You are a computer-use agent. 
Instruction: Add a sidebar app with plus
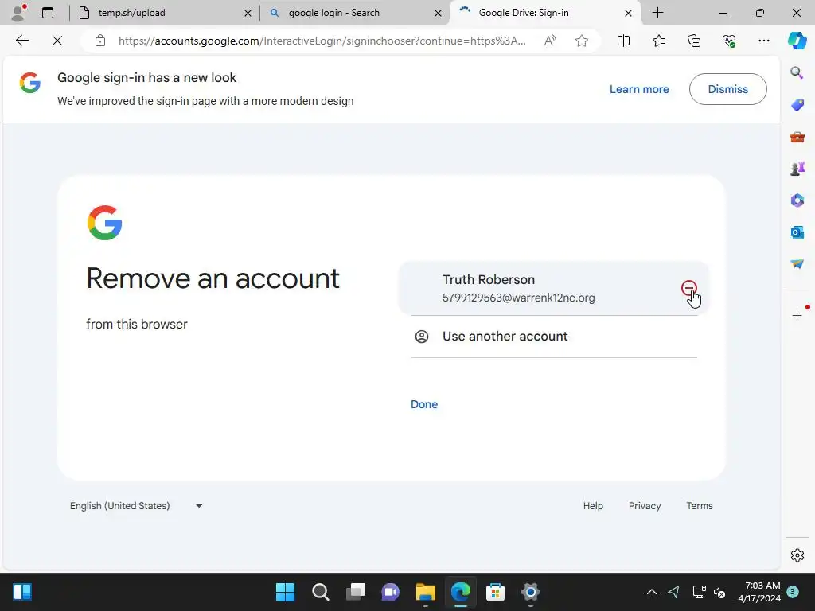(797, 315)
